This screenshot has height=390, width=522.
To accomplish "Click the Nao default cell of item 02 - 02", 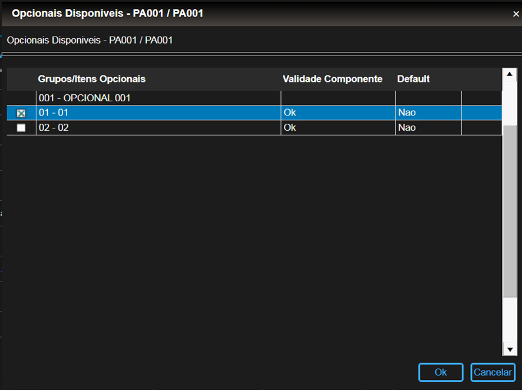I will 407,127.
